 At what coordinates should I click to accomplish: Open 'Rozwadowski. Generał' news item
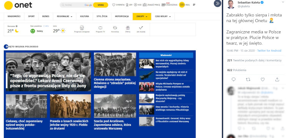[173, 120]
